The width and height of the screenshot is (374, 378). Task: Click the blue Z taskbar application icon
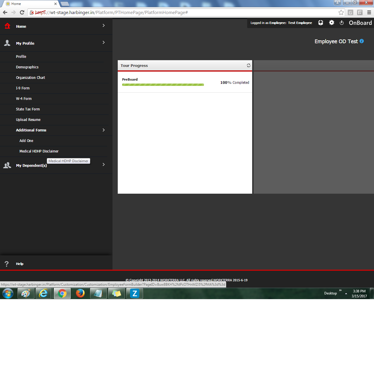point(135,293)
